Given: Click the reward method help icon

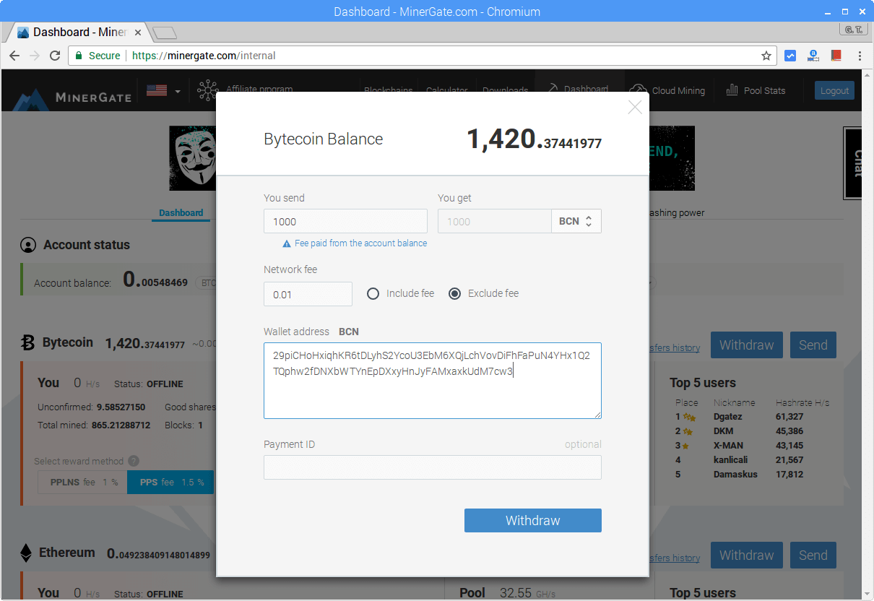Looking at the screenshot, I should [x=134, y=461].
